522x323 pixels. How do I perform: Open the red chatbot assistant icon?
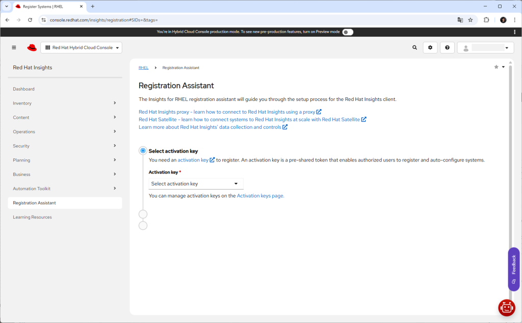pos(506,307)
